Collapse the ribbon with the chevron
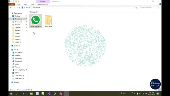This screenshot has width=170, height=96. (x=158, y=4)
